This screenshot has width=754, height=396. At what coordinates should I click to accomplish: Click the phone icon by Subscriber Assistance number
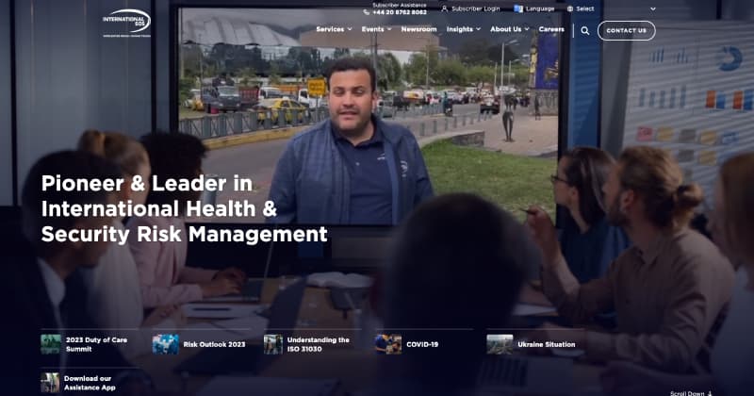[x=367, y=13]
